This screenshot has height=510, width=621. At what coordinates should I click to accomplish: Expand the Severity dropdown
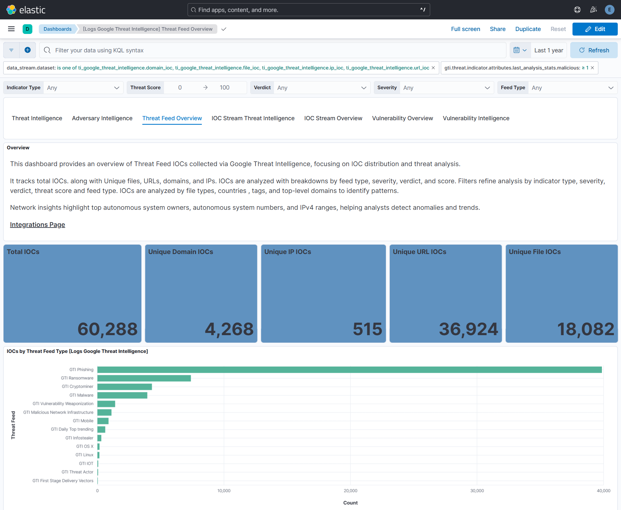coord(447,88)
